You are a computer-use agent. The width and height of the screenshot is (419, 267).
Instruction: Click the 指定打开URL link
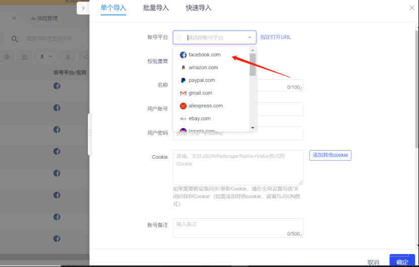coord(276,37)
